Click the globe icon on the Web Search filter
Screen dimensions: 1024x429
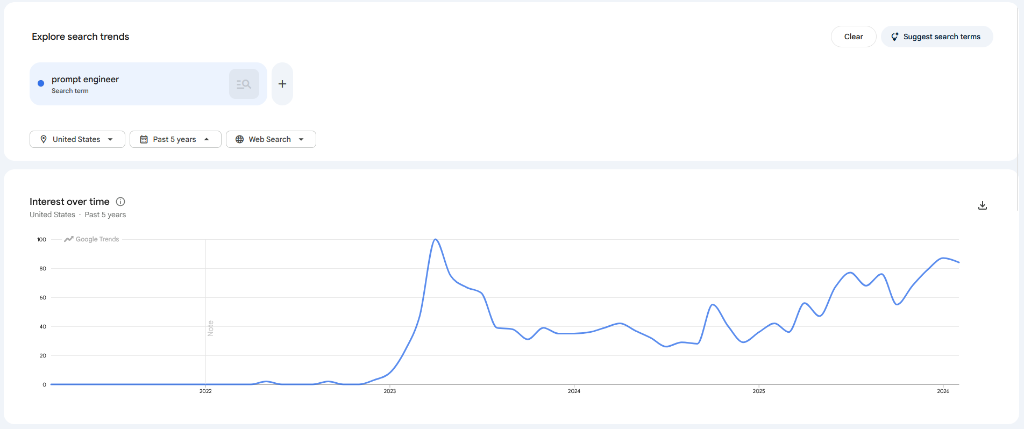(240, 139)
